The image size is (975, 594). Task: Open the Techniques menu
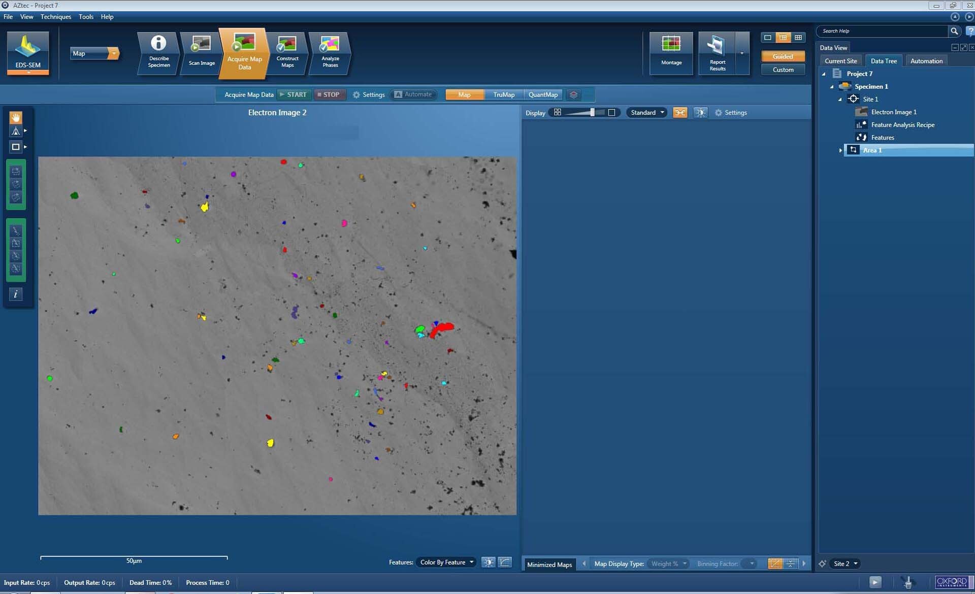(56, 17)
